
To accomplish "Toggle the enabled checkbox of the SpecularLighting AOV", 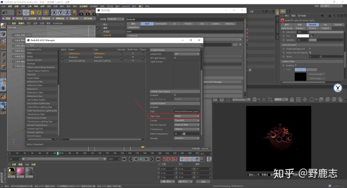I will 63,60.
